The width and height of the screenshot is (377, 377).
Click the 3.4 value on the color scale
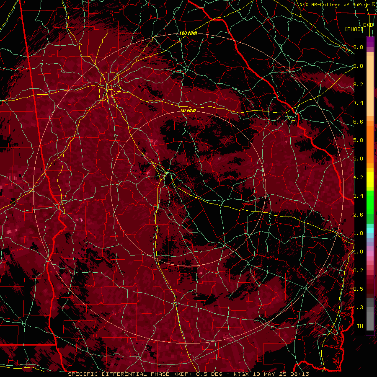click(x=358, y=196)
